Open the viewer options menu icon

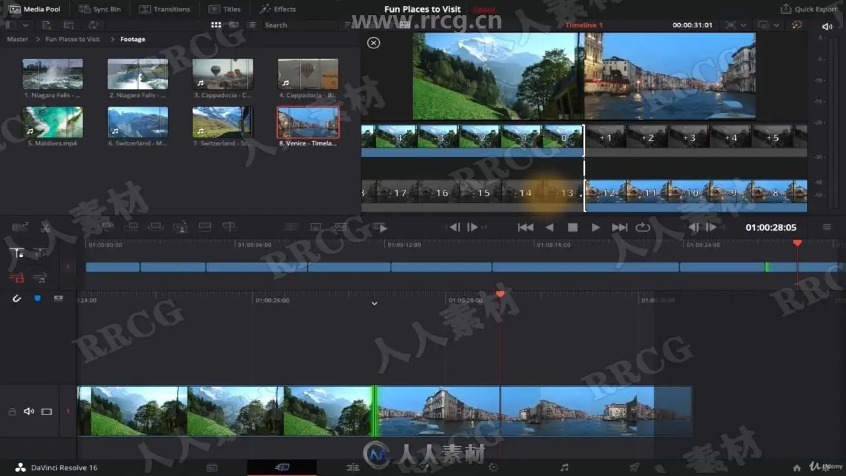[x=826, y=227]
